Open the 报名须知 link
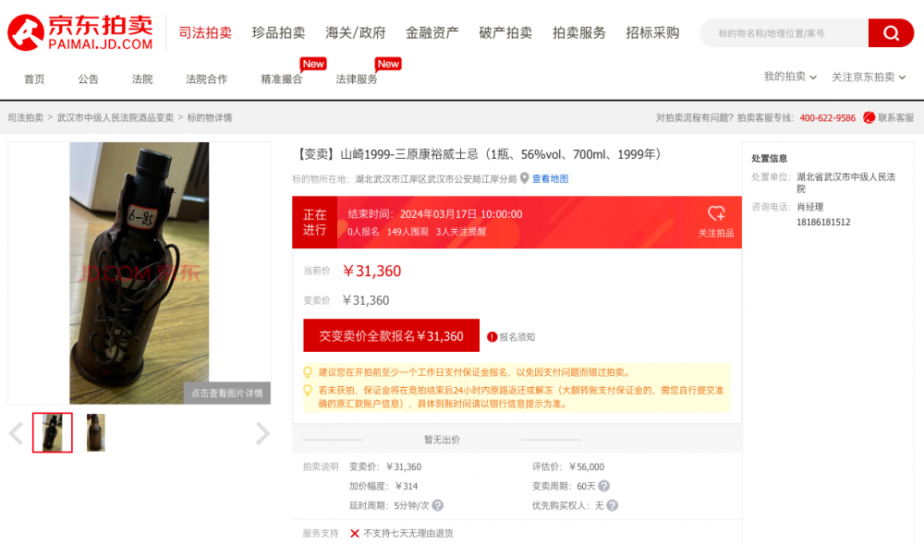The image size is (924, 545). coord(517,337)
